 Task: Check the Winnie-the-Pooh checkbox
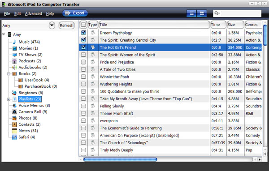click(x=83, y=77)
